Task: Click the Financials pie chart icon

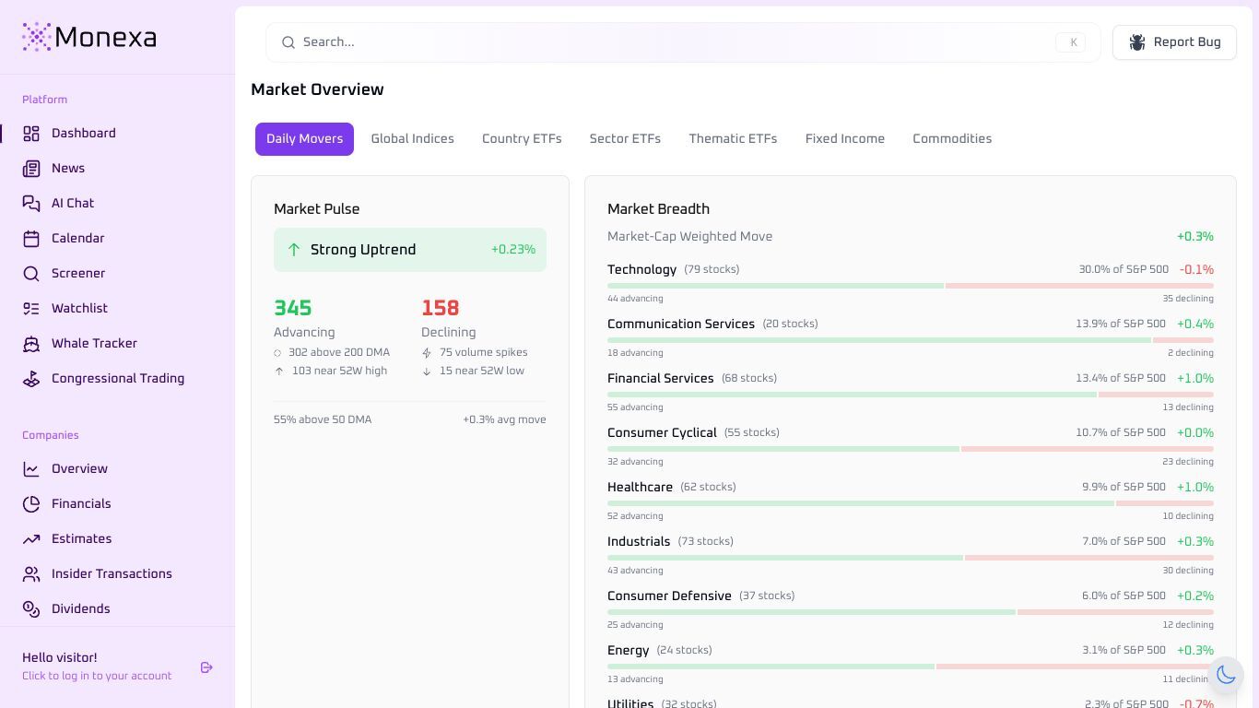Action: [x=31, y=504]
